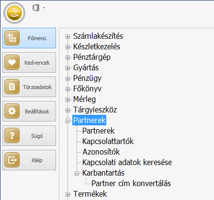Select the Kapcsolattartók tree item
This screenshot has height=200, width=214.
pyautogui.click(x=108, y=141)
